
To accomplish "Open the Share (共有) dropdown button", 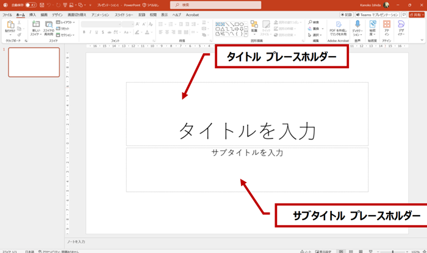I will [x=417, y=14].
